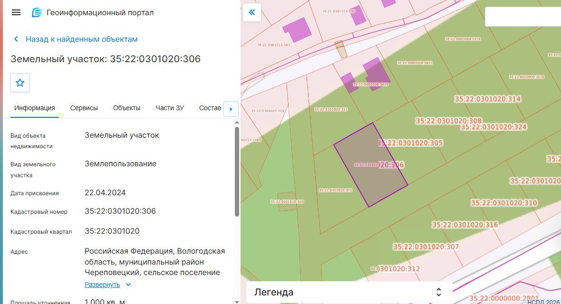Viewport: 561px width, 304px height.
Task: Click the scrollbar up arrow in info panel
Action: [x=237, y=123]
